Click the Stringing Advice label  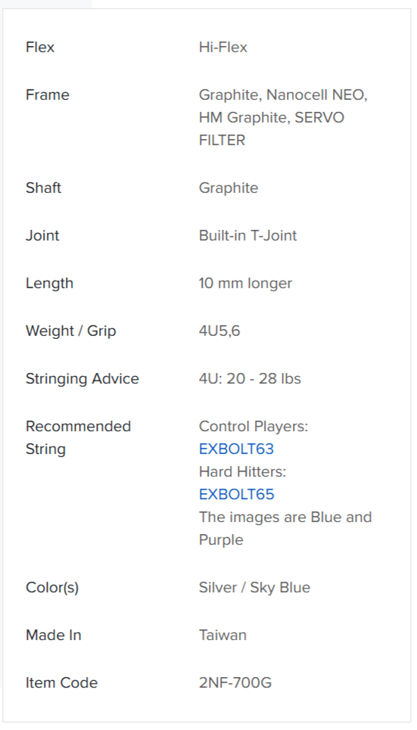click(x=82, y=378)
